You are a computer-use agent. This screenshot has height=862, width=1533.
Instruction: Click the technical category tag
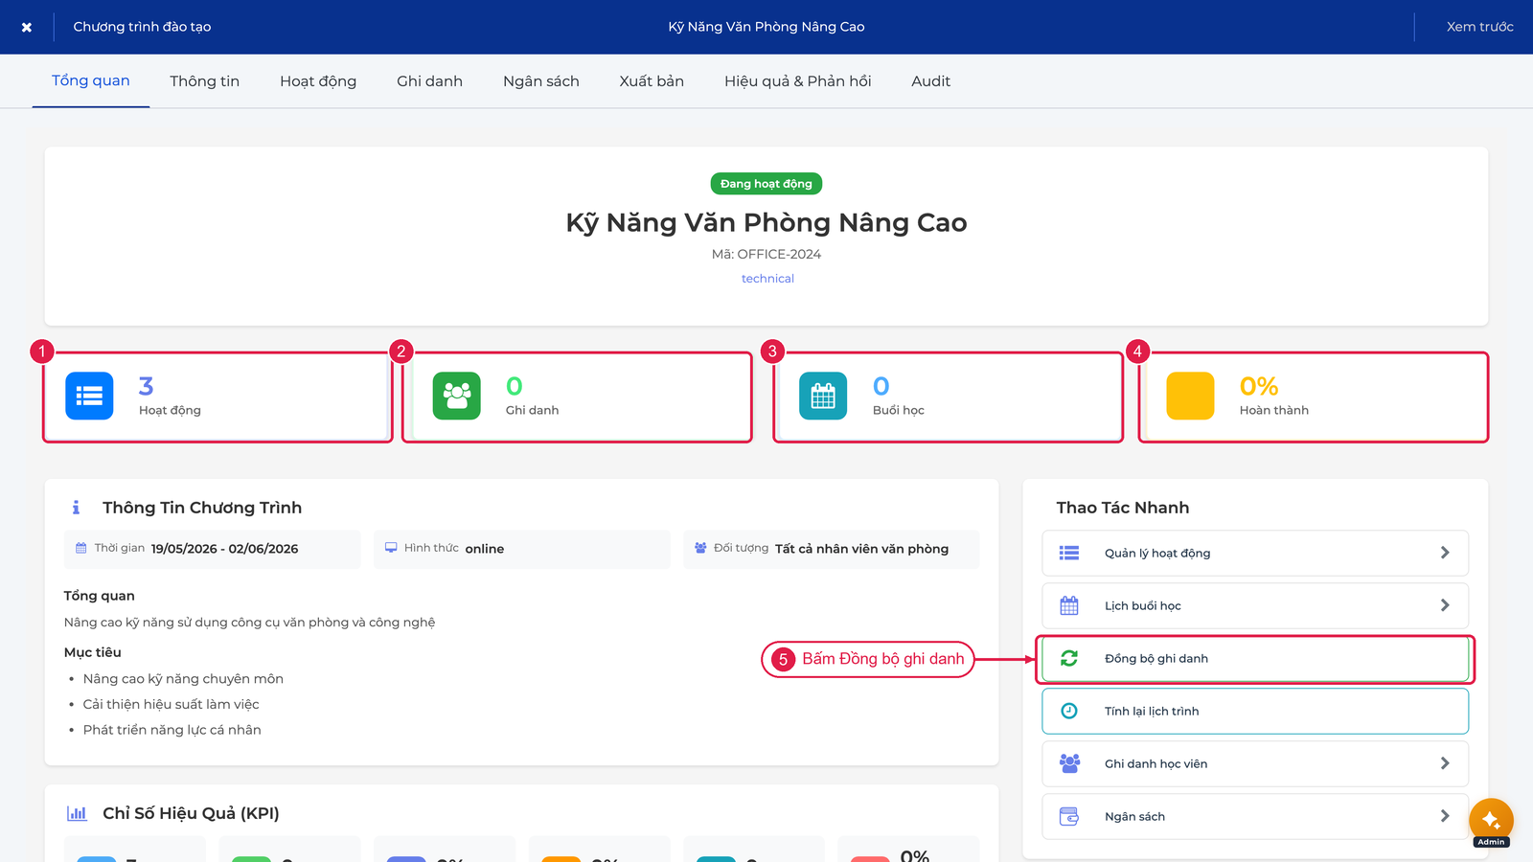pos(767,279)
